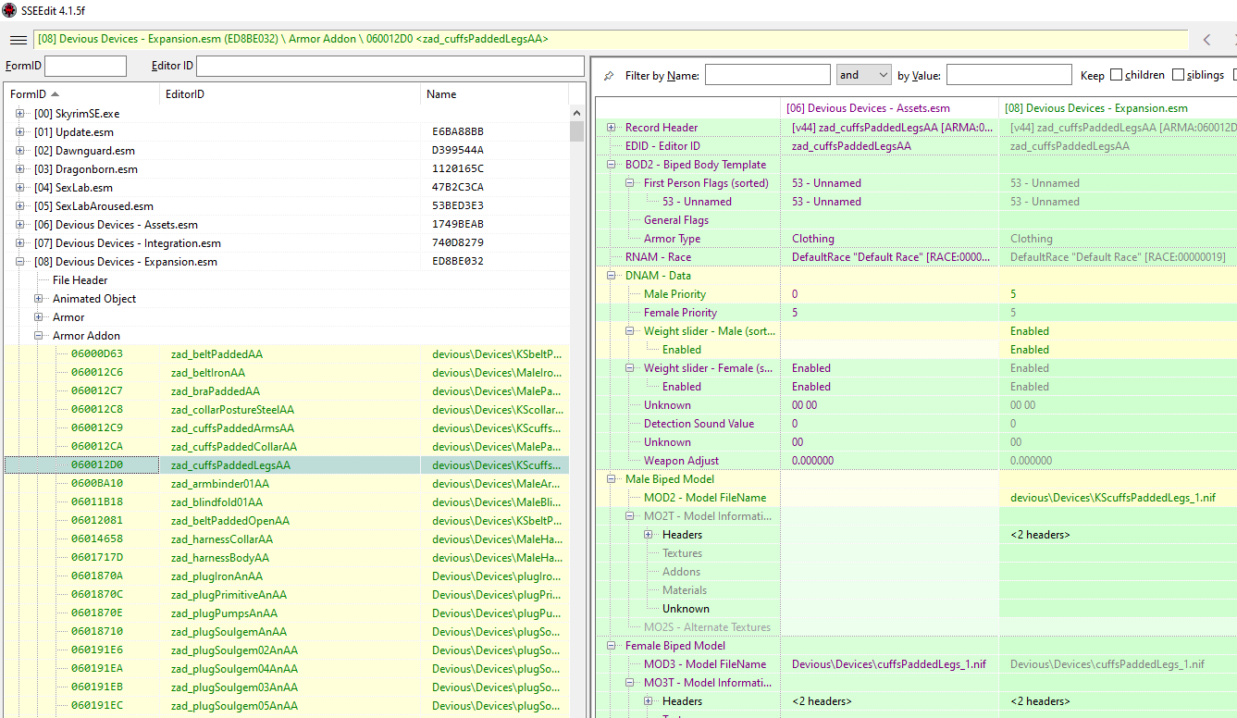Collapse [08] Devious Devices - Expansion.esm node
This screenshot has height=718, width=1237.
point(20,262)
